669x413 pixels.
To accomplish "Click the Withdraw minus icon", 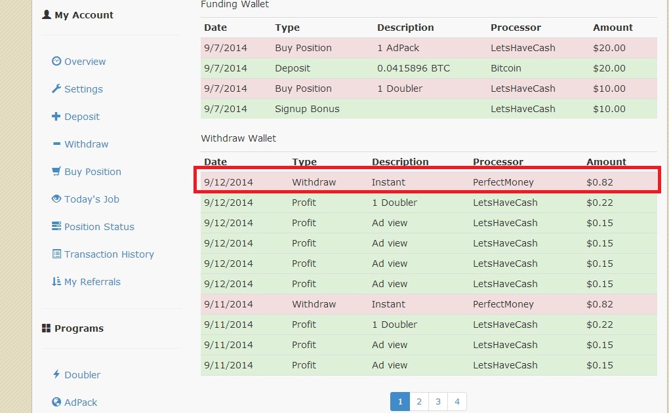I will tap(56, 144).
